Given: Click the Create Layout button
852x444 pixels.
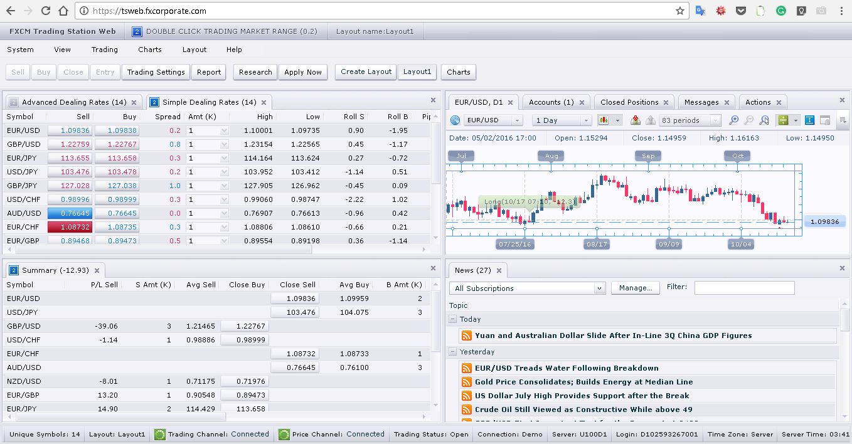Looking at the screenshot, I should point(366,71).
